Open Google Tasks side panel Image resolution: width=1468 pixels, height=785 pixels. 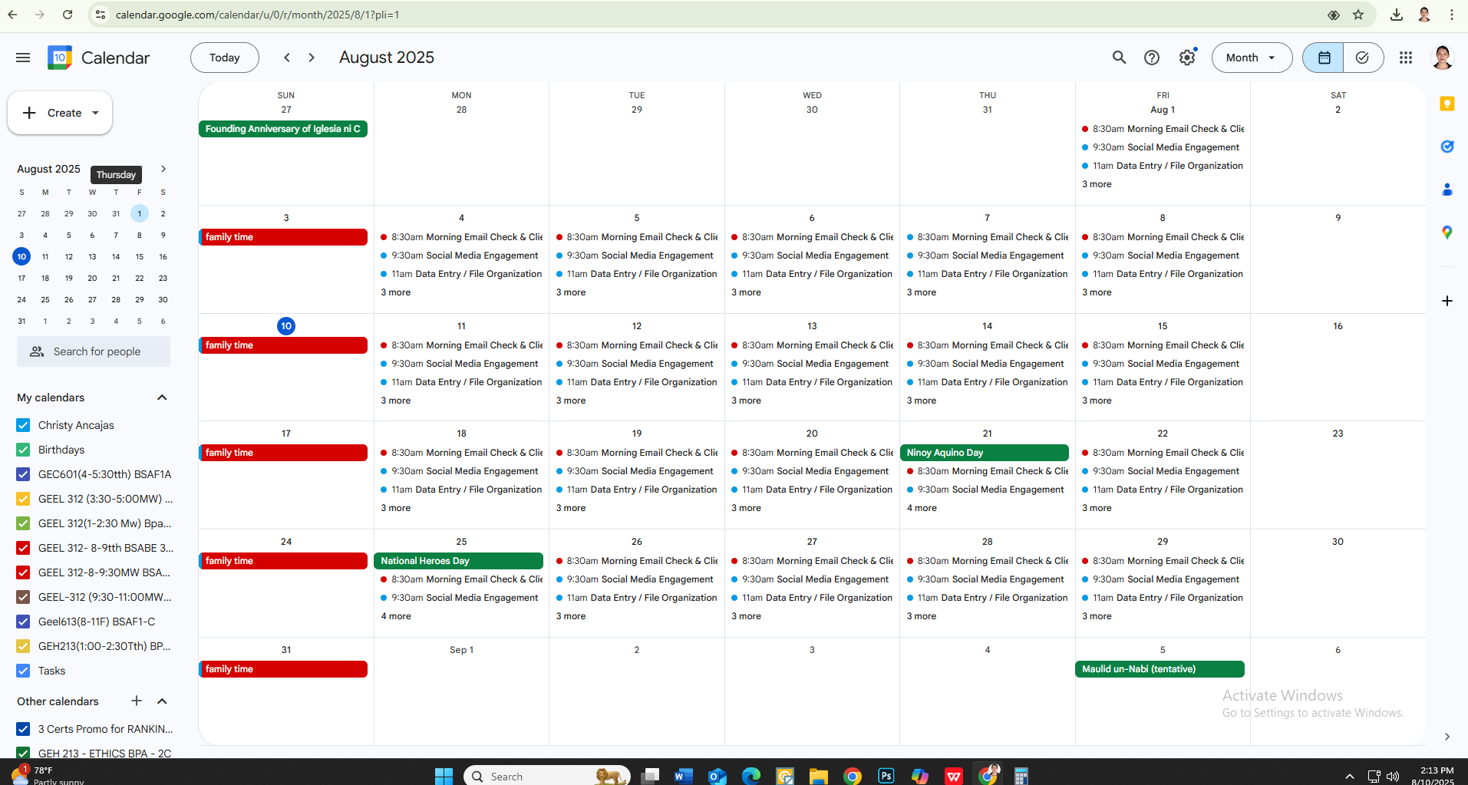(x=1447, y=147)
